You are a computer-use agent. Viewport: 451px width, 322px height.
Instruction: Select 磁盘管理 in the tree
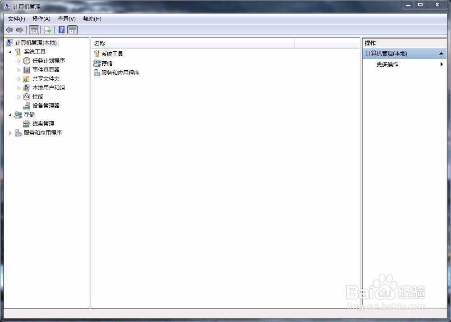coord(43,124)
